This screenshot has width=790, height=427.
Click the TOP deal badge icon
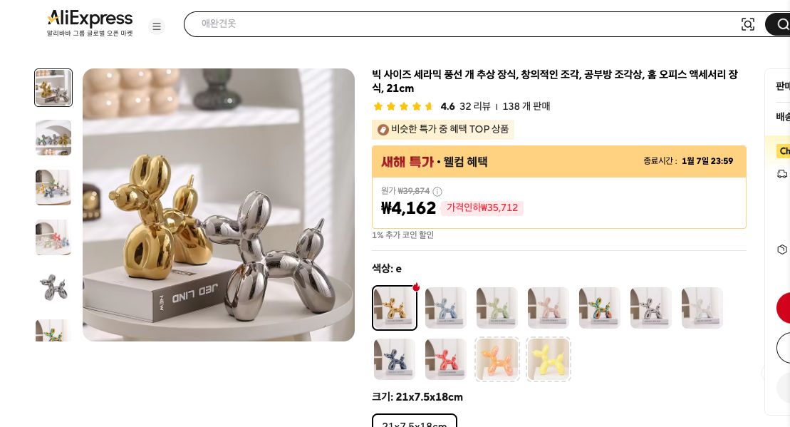point(383,130)
